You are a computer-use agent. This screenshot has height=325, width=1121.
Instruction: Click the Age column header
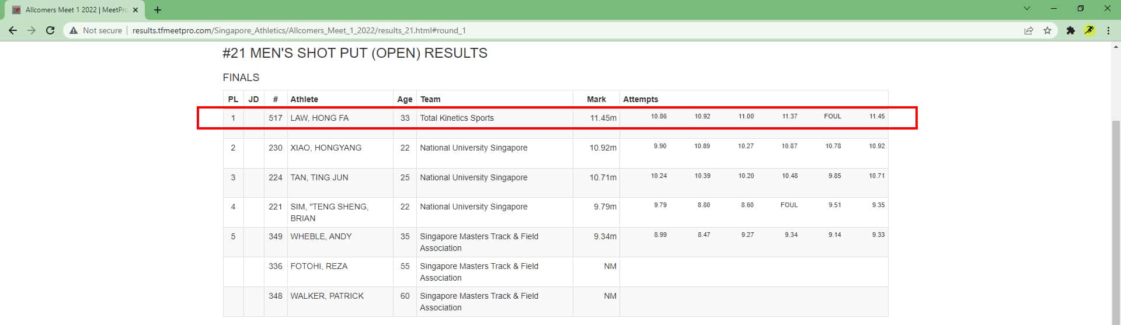[405, 99]
